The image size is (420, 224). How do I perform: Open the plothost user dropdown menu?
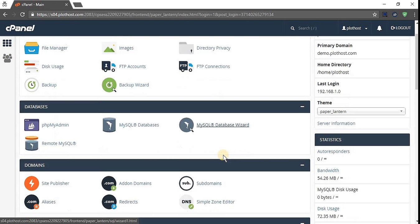coord(354,28)
